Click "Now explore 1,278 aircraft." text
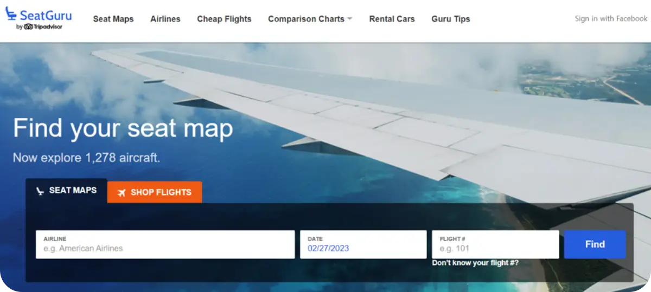 pos(87,158)
